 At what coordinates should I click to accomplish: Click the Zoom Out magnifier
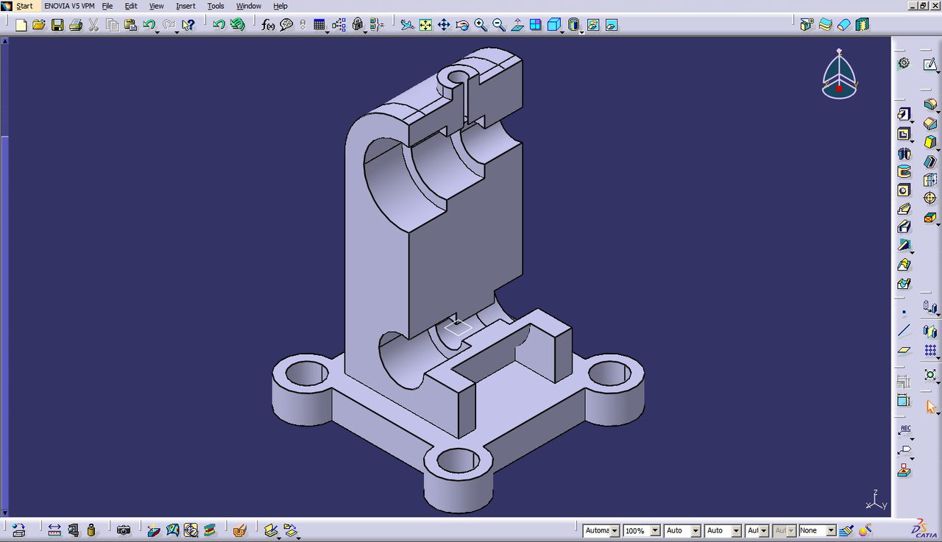pyautogui.click(x=499, y=25)
